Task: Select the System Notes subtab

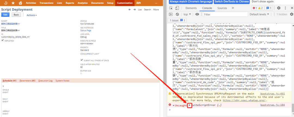Action: (62, 81)
